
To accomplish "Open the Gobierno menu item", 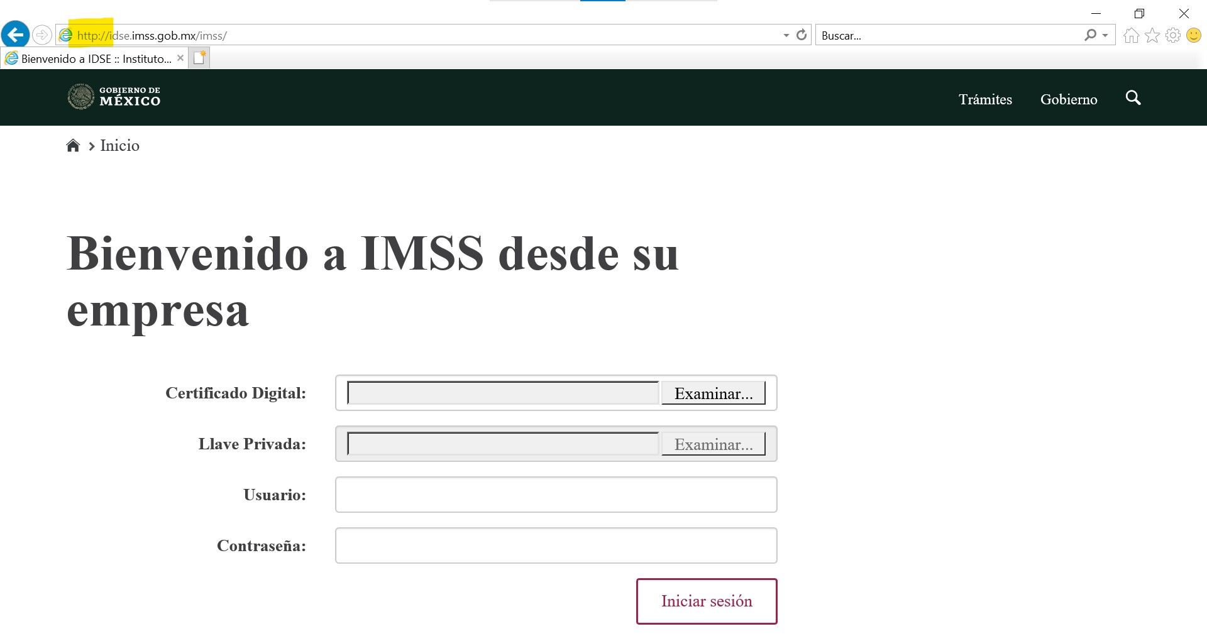I will point(1069,99).
